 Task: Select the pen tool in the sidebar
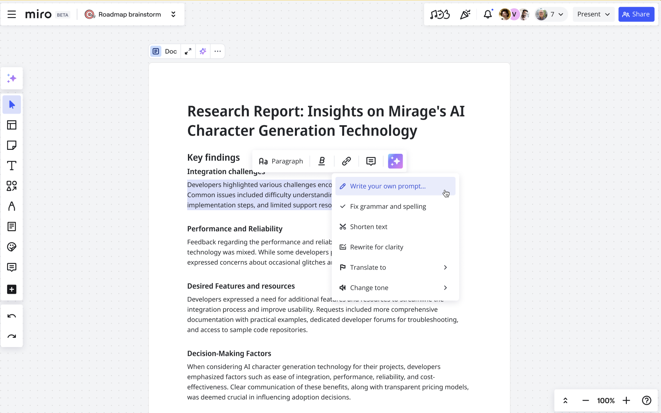click(x=12, y=206)
